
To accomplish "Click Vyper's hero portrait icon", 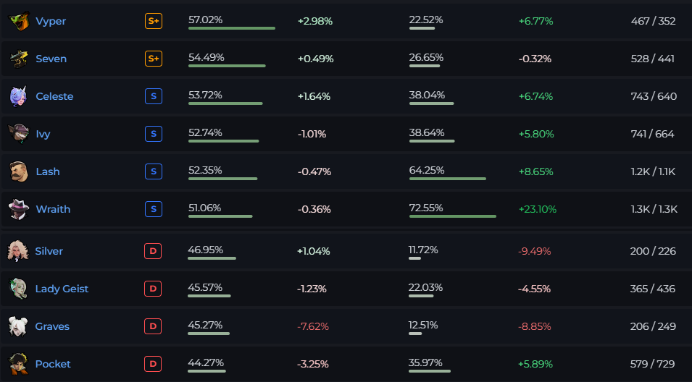I will point(19,21).
